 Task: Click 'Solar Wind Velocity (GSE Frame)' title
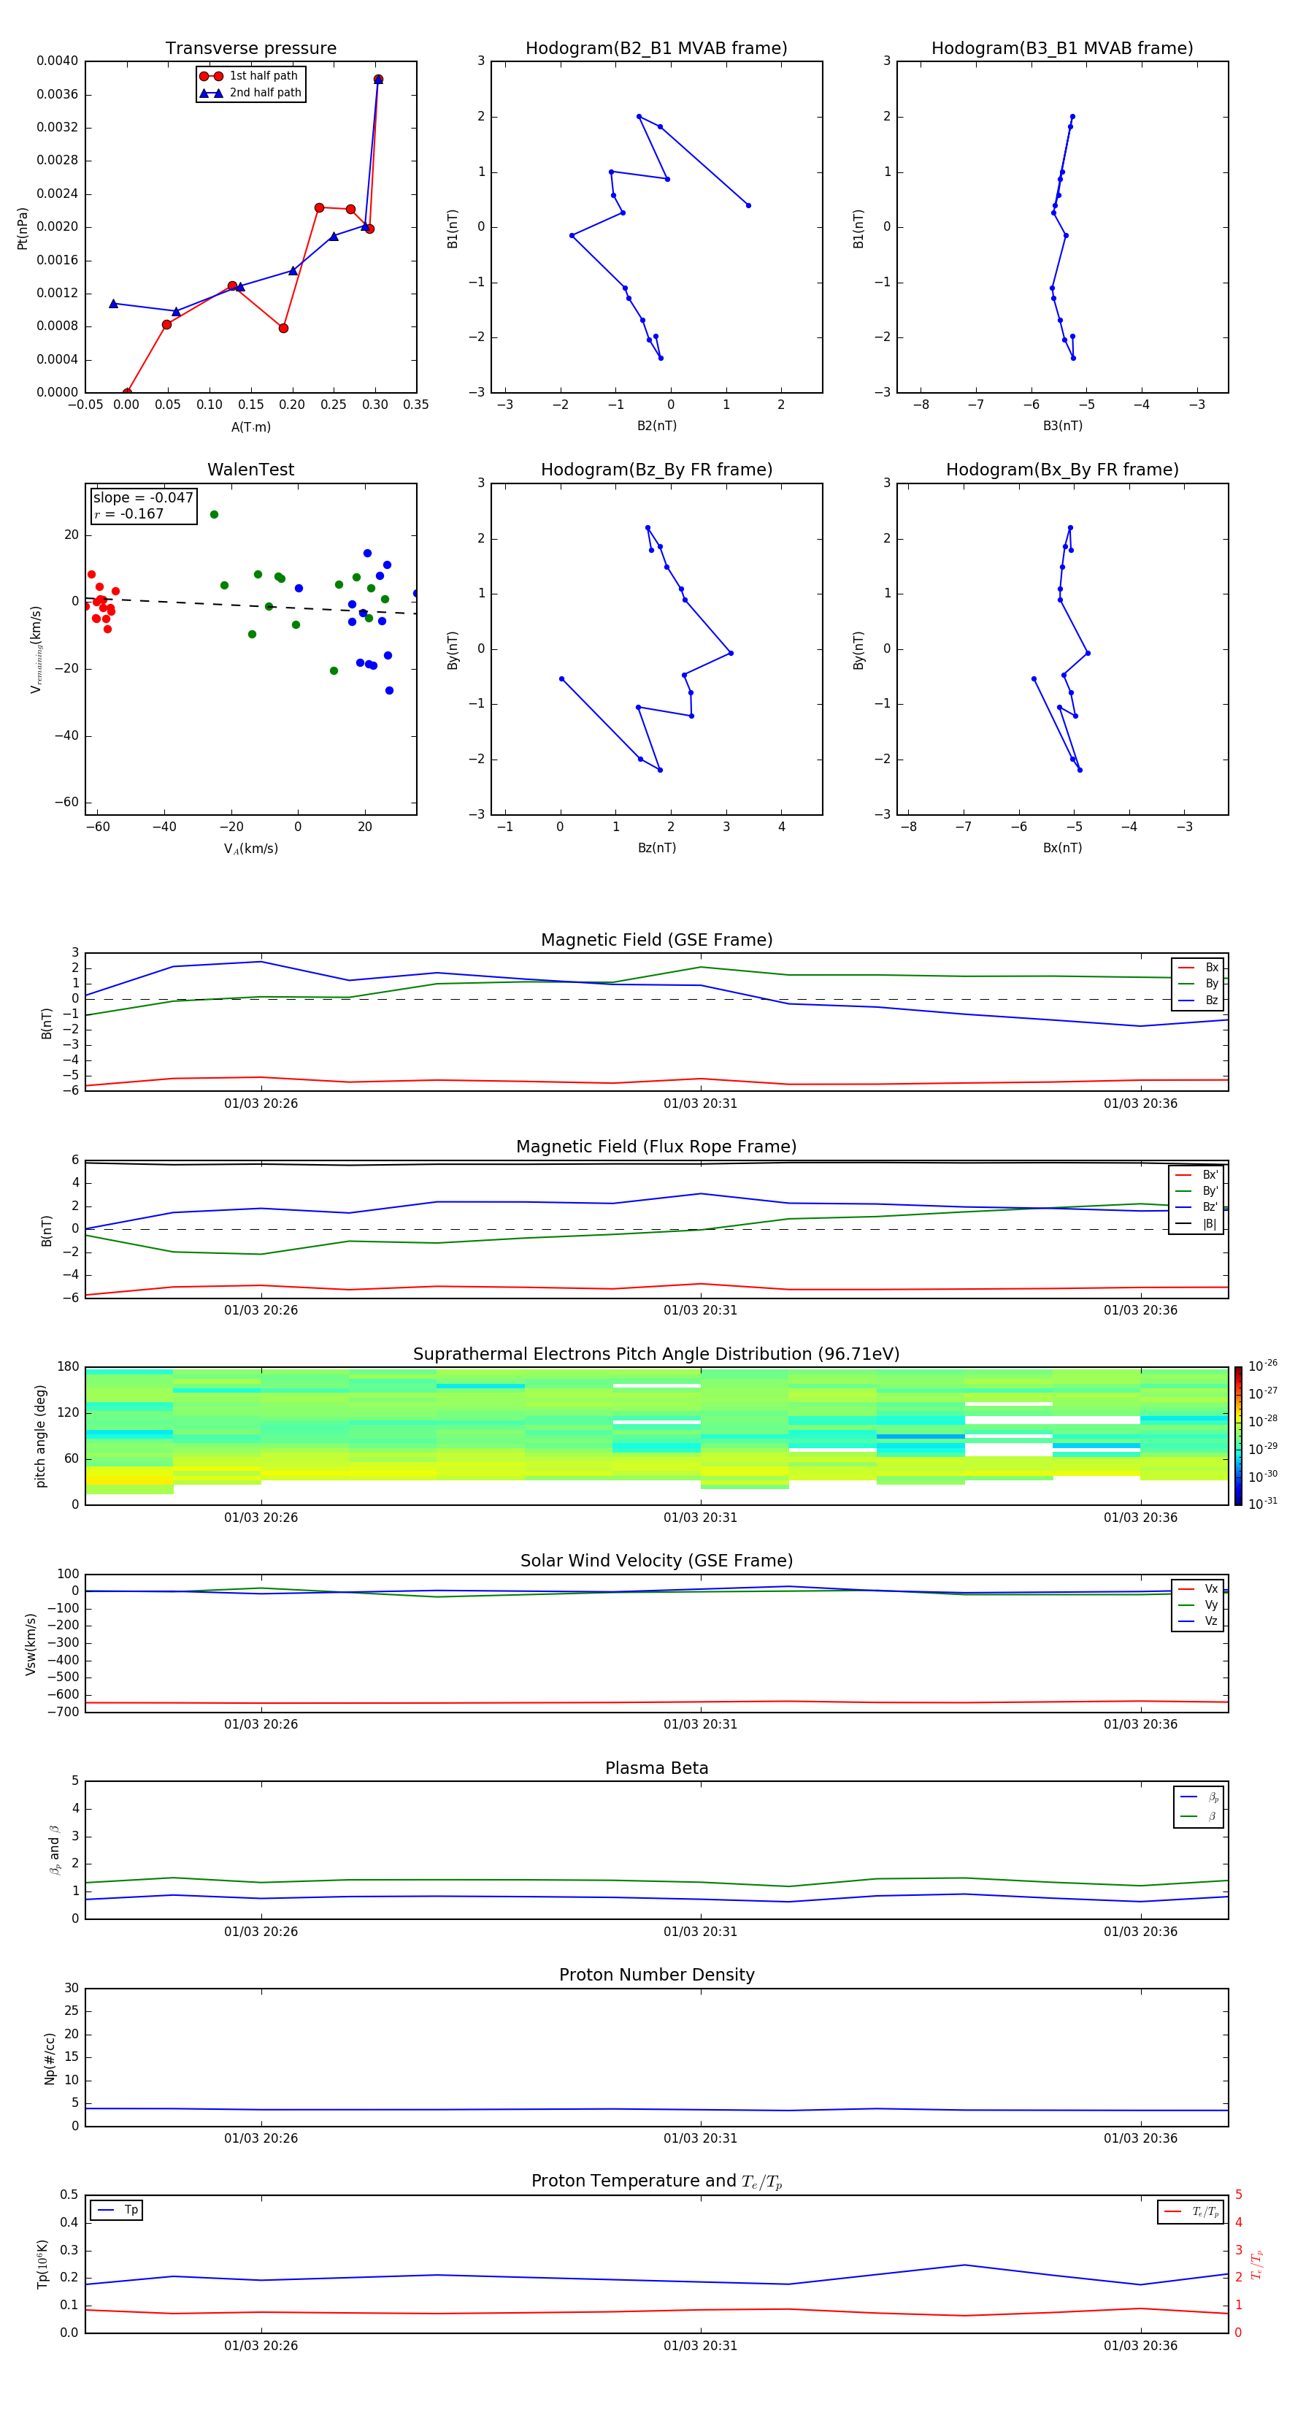click(656, 1561)
